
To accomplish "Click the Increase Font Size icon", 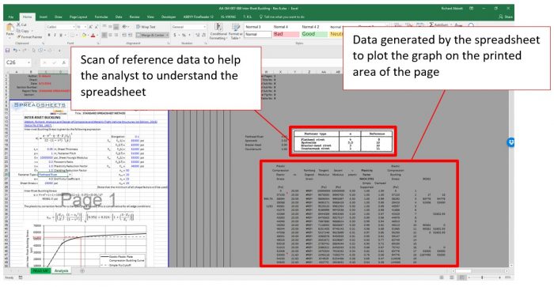I will 91,27.
